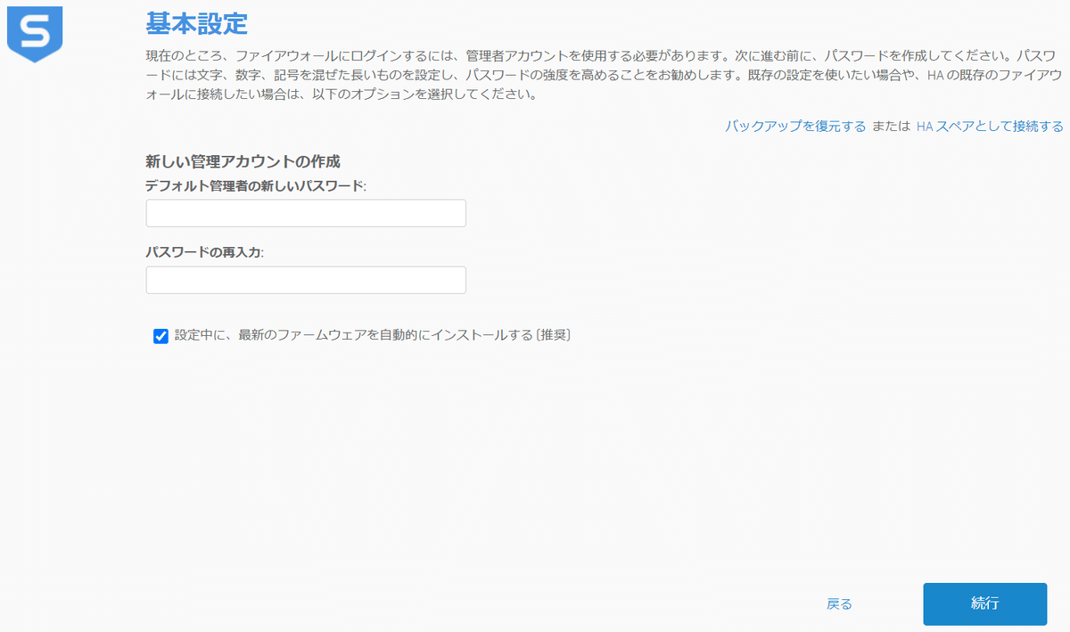1070x632 pixels.
Task: Click the パスワードの再入力 label
Action: pyautogui.click(x=205, y=252)
